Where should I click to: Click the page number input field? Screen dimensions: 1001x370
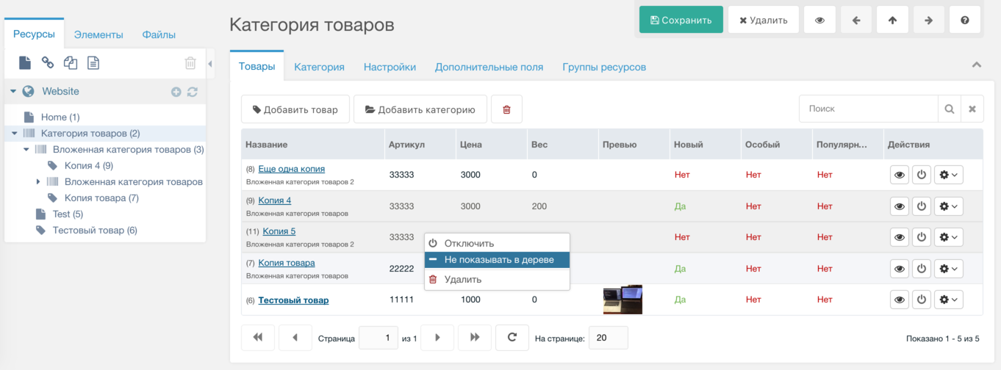pyautogui.click(x=378, y=338)
